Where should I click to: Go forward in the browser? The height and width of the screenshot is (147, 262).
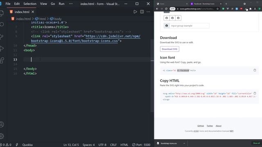coord(162,9)
